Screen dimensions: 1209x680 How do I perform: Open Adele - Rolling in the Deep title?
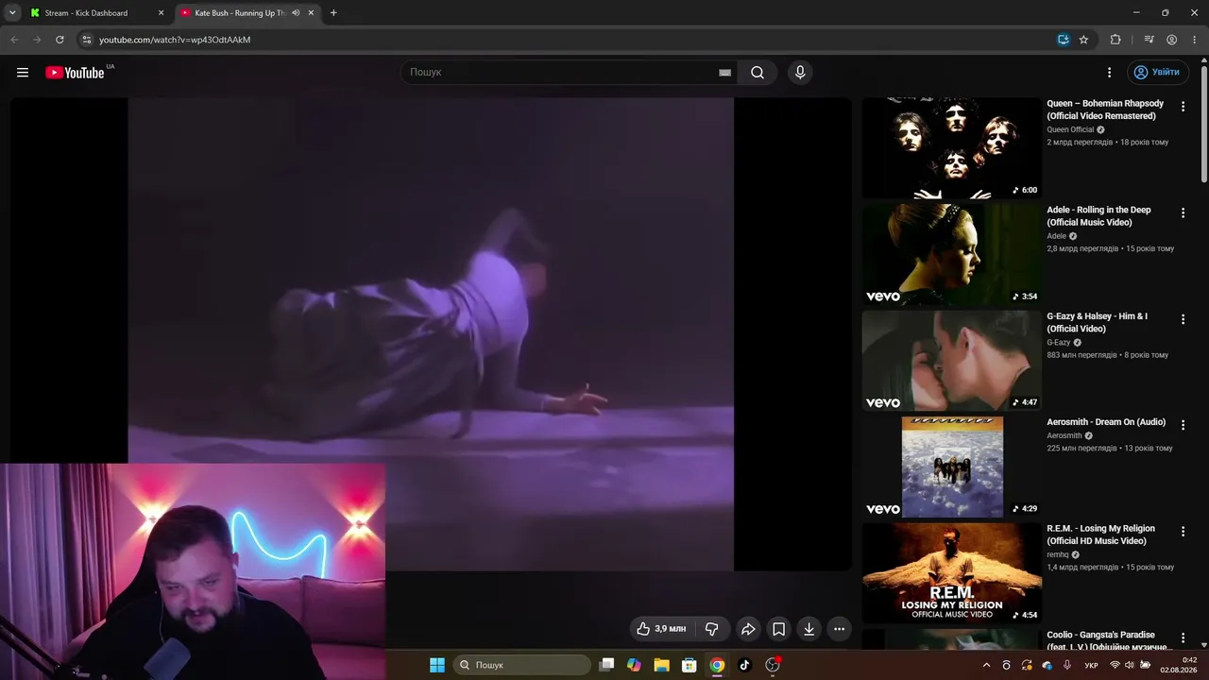point(1098,216)
